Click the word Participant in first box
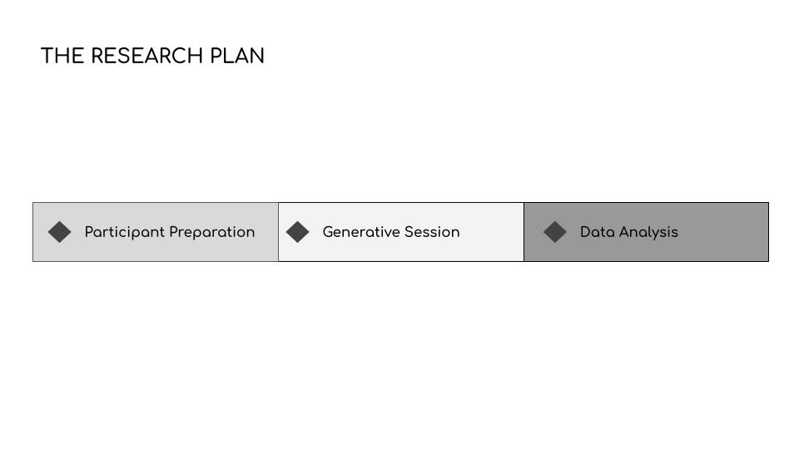The image size is (799, 449). coord(125,233)
